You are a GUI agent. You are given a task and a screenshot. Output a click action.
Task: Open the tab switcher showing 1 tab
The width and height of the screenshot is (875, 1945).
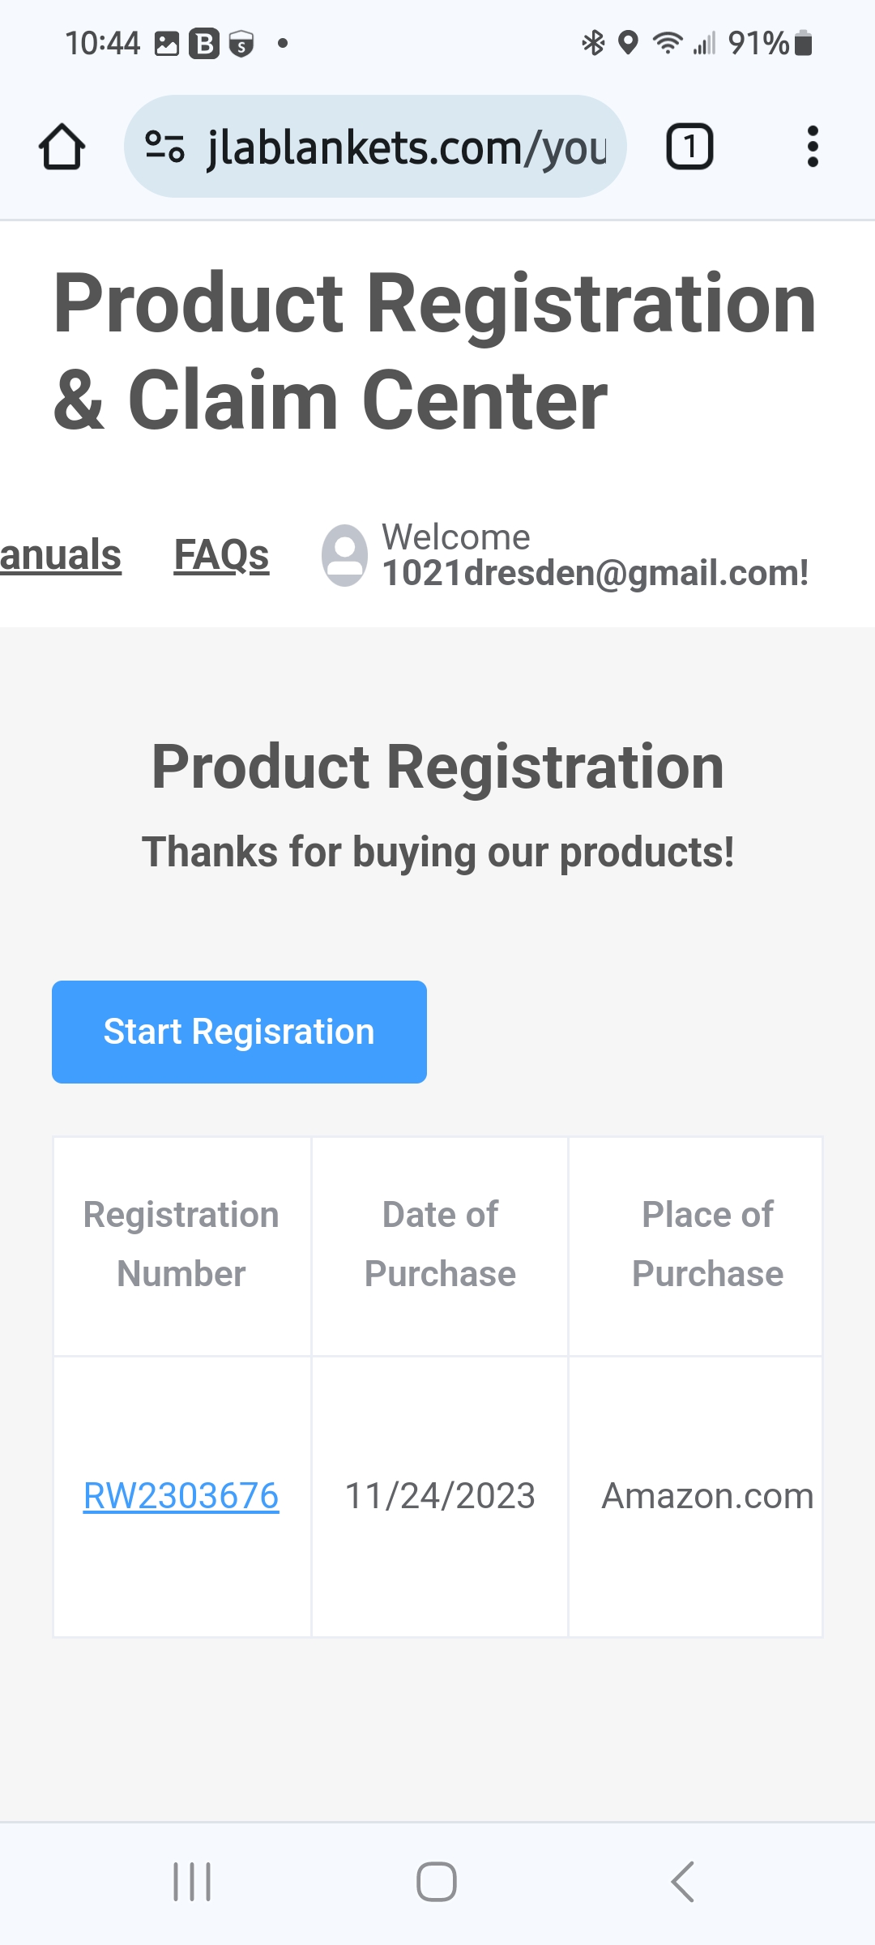(689, 147)
